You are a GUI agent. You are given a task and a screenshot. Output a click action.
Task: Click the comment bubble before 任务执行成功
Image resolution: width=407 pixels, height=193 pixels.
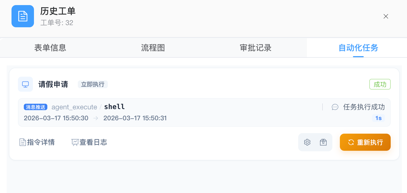[x=335, y=107]
